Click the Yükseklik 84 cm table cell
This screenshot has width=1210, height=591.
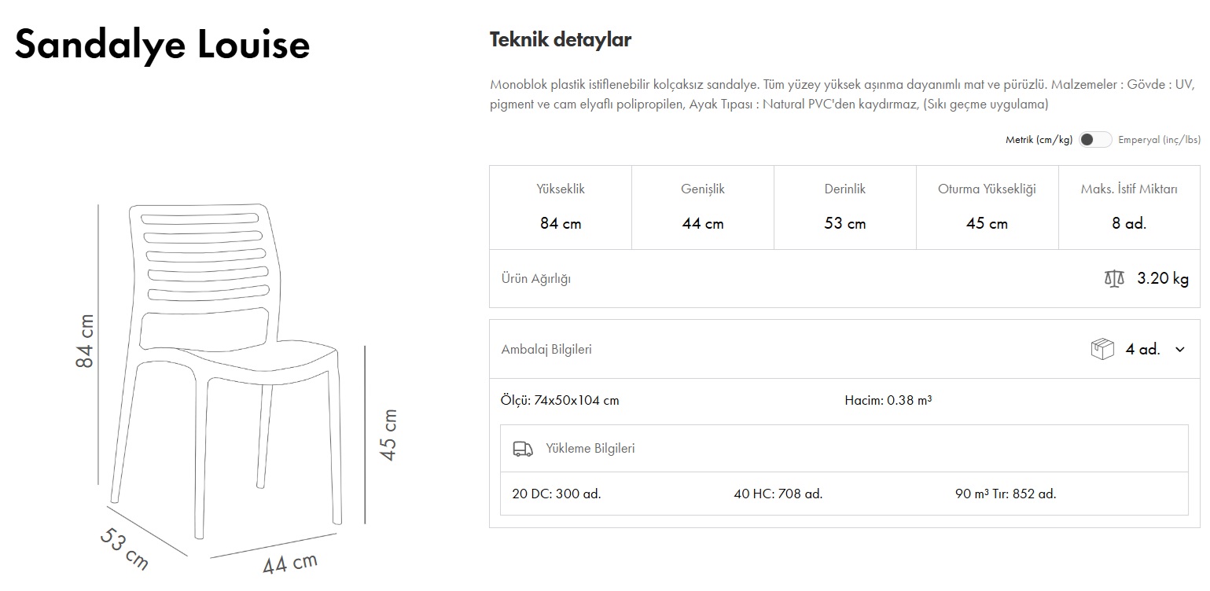[x=561, y=207]
